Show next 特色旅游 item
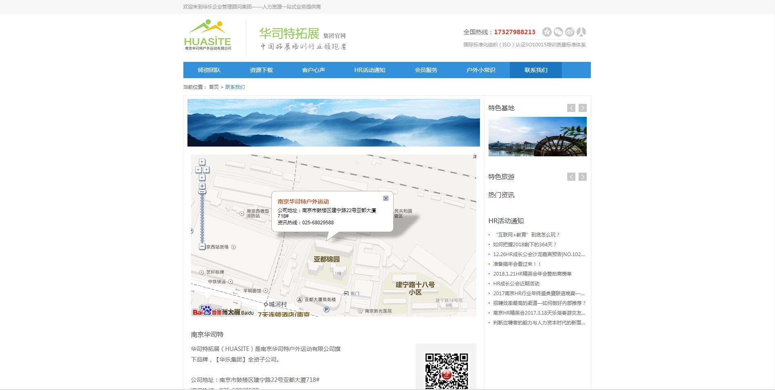This screenshot has height=390, width=775. [x=583, y=177]
